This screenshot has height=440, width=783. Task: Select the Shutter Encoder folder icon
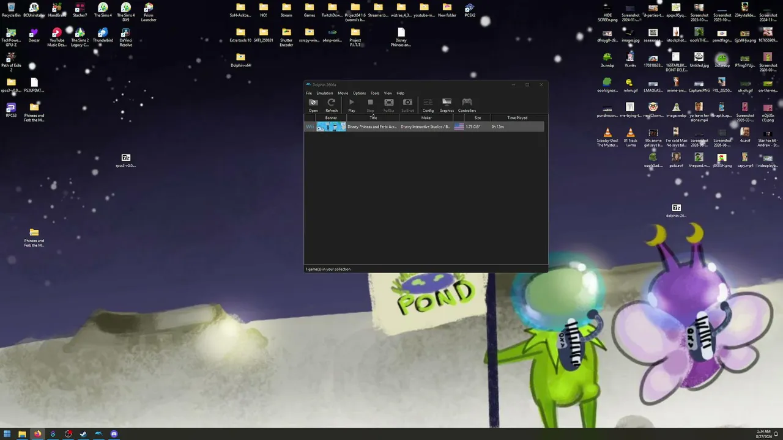point(286,37)
